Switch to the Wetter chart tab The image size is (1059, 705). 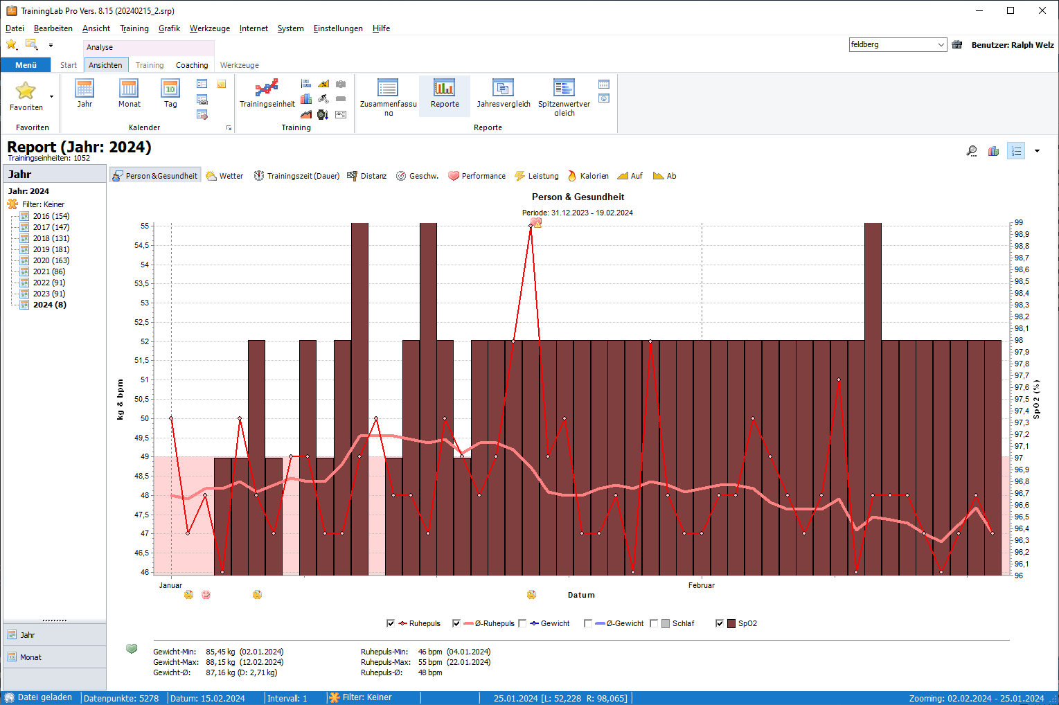tap(224, 176)
